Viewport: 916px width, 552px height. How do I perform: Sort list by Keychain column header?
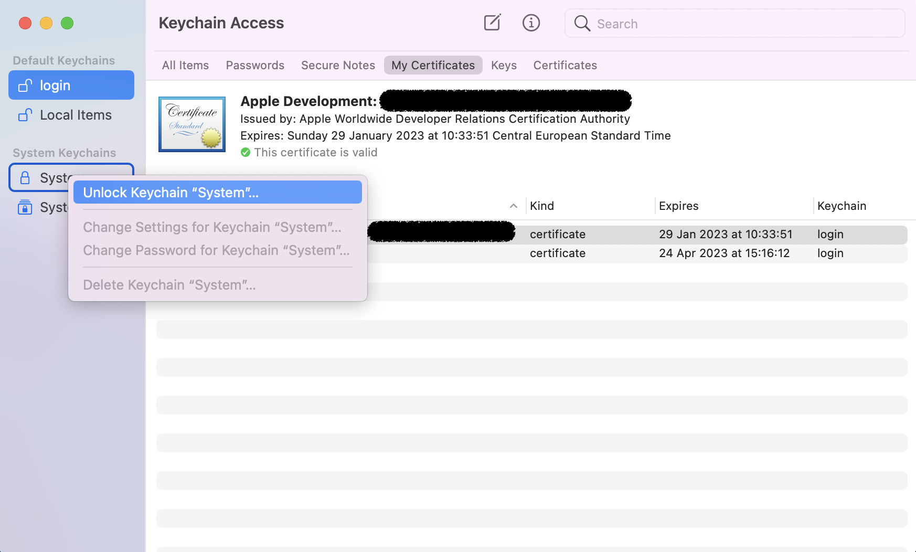[x=842, y=206]
